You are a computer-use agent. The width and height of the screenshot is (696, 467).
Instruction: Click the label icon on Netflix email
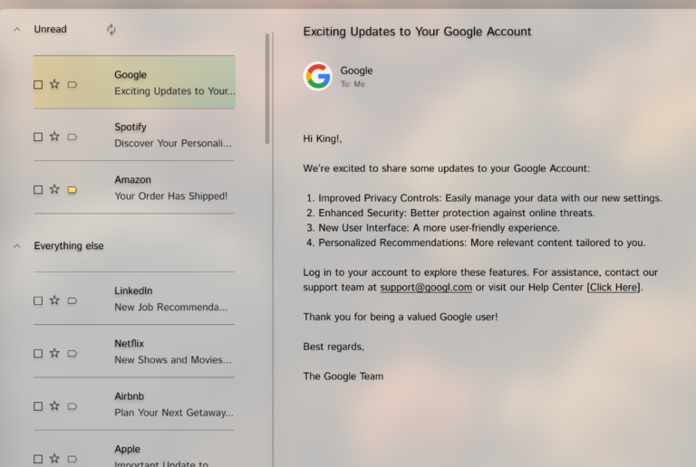click(72, 354)
